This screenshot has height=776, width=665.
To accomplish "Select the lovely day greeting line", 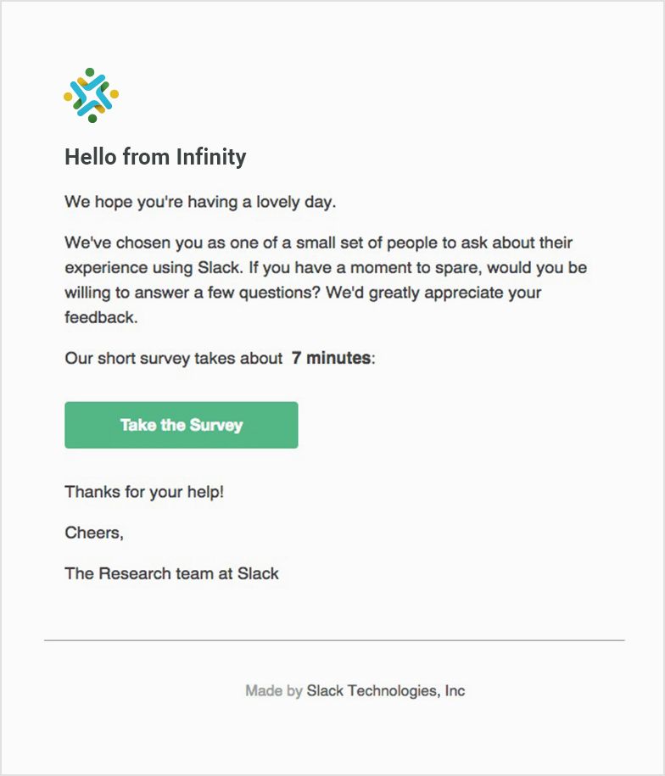I will tap(200, 202).
